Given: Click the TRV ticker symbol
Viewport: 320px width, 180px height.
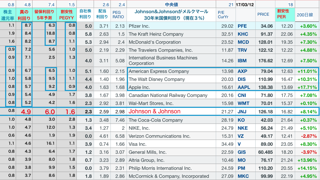Looking at the screenshot, I should click(242, 50).
